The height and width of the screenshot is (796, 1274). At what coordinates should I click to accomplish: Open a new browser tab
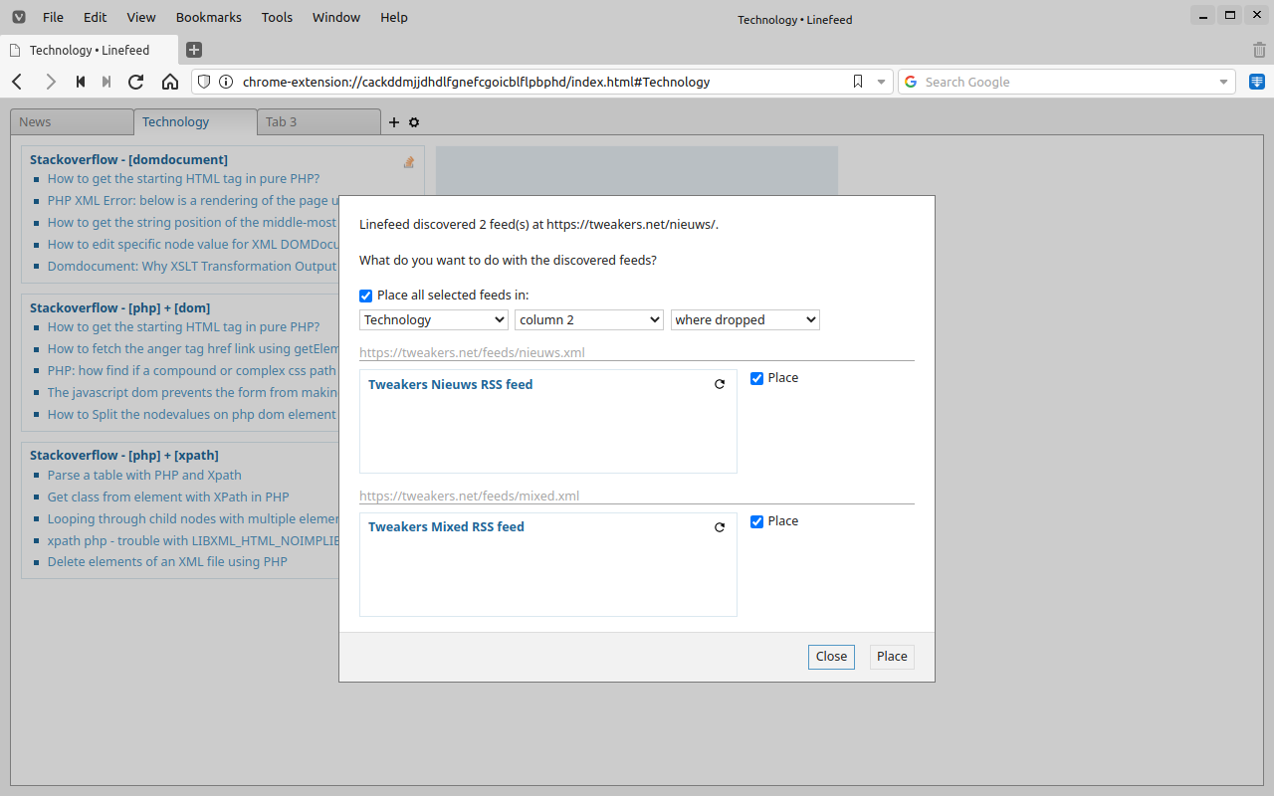pos(194,50)
